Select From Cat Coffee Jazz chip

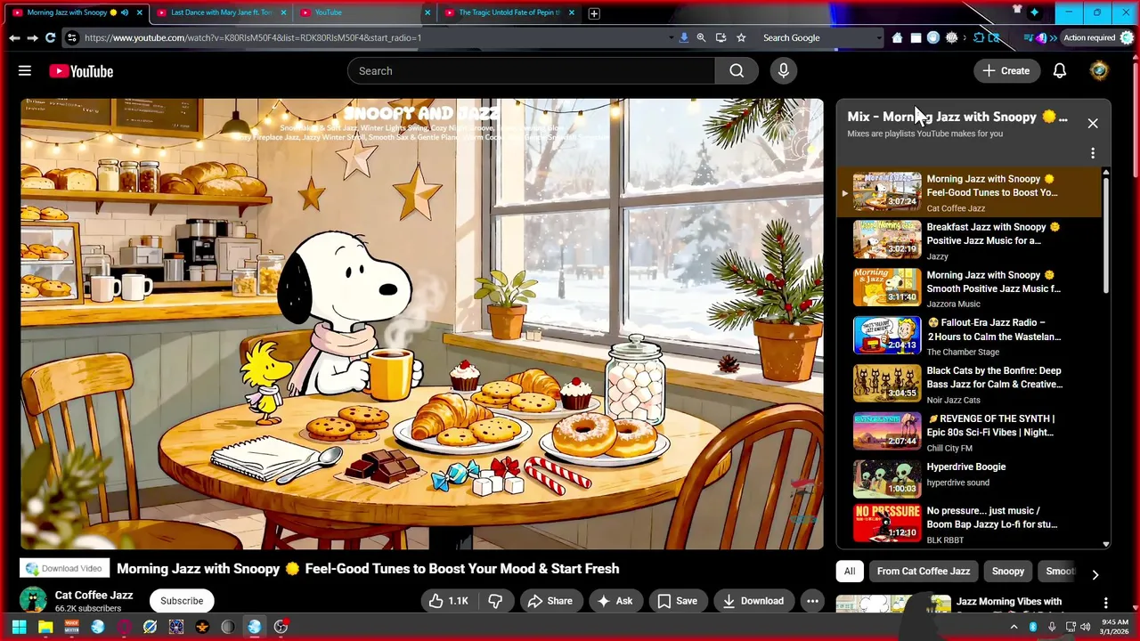tap(924, 572)
